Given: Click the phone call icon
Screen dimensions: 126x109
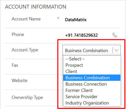Looking at the screenshot, I should pos(115,35).
